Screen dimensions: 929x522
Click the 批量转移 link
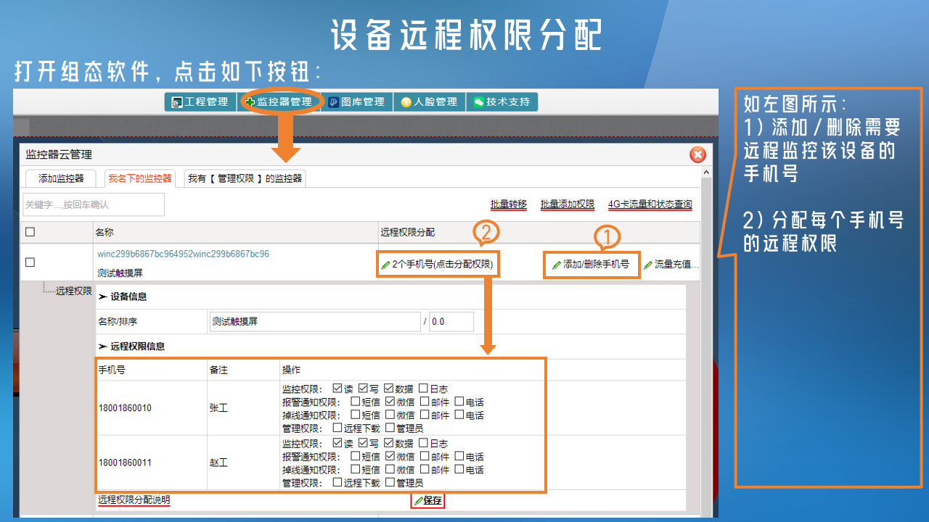point(509,204)
